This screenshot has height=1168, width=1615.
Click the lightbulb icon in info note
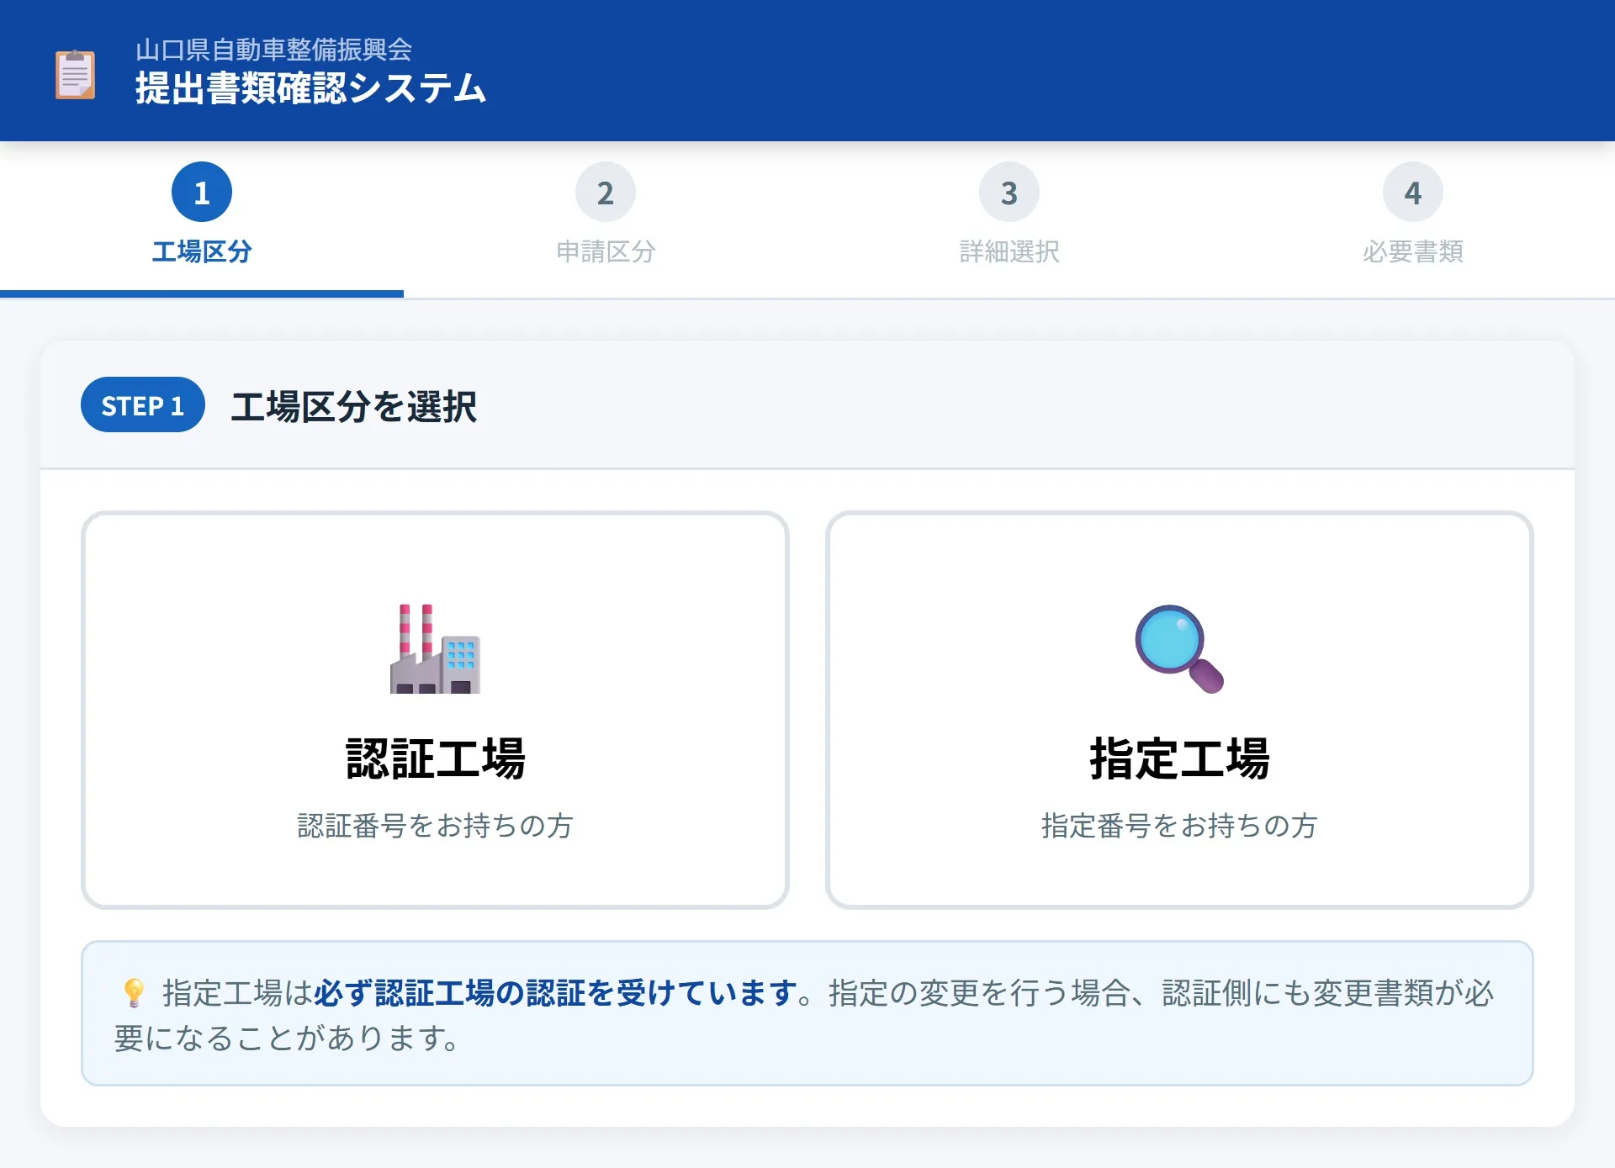134,993
